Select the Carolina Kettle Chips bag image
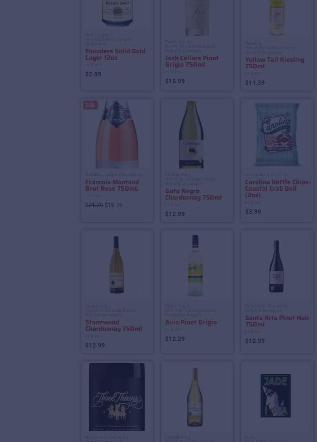 [277, 135]
